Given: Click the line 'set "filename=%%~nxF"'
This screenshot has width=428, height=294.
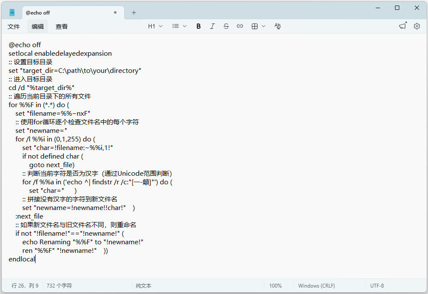Looking at the screenshot, I should (53, 113).
